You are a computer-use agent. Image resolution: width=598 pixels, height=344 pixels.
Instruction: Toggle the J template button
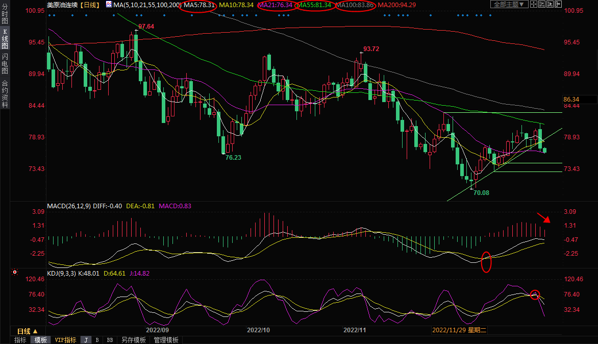tap(86, 340)
